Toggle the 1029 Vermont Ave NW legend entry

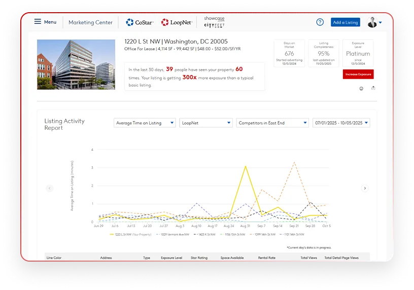click(173, 234)
